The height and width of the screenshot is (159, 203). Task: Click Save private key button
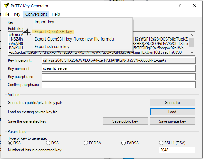point(172,121)
